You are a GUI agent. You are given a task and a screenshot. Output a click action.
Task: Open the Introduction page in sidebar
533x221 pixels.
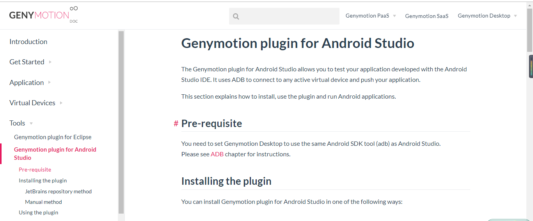[28, 42]
